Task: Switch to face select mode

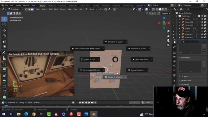Action: pos(32,9)
